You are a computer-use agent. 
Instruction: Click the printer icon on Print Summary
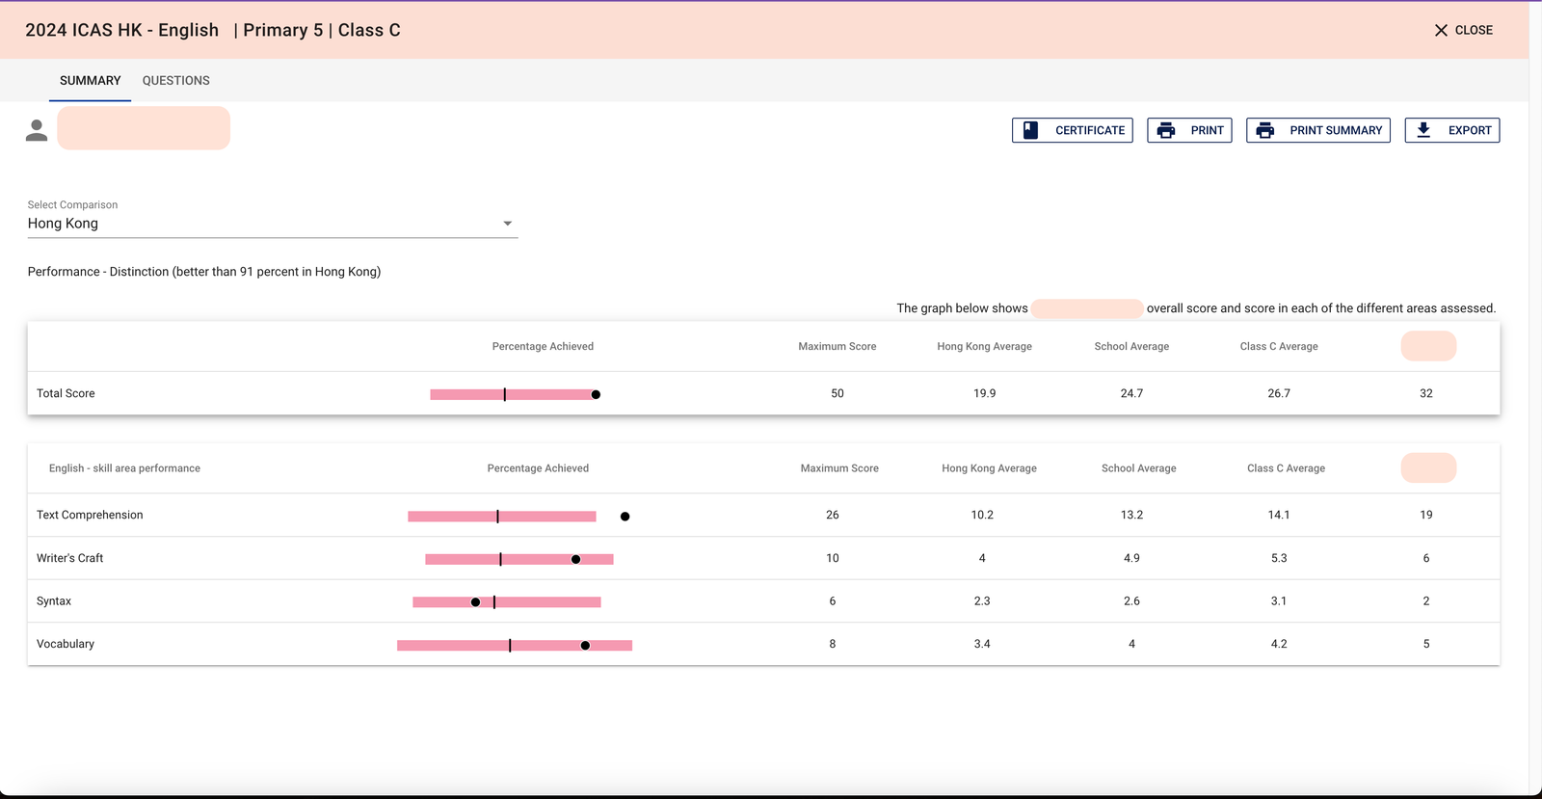(1265, 130)
